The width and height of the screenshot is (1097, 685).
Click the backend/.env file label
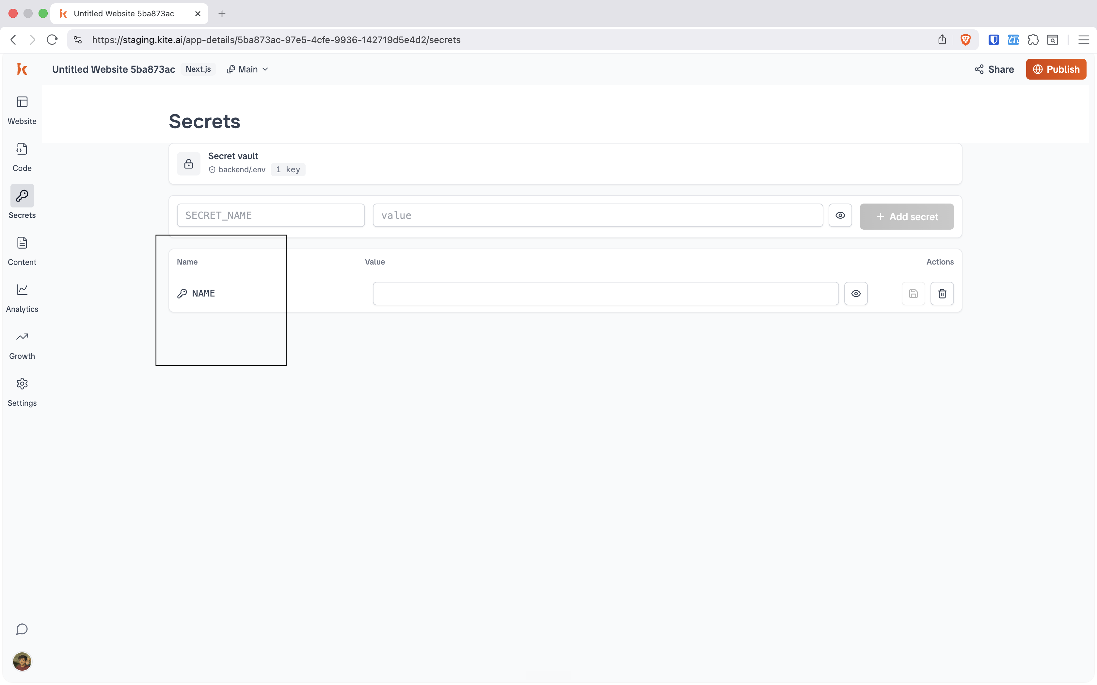[242, 169]
